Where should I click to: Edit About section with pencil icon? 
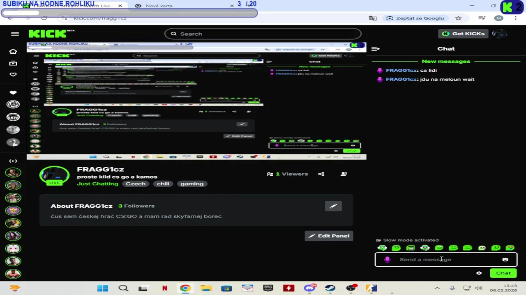point(333,206)
